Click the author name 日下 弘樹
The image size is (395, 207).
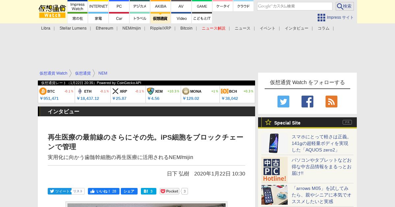[178, 173]
